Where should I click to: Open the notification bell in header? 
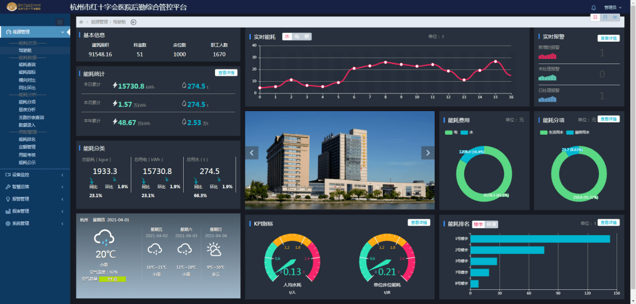(594, 7)
